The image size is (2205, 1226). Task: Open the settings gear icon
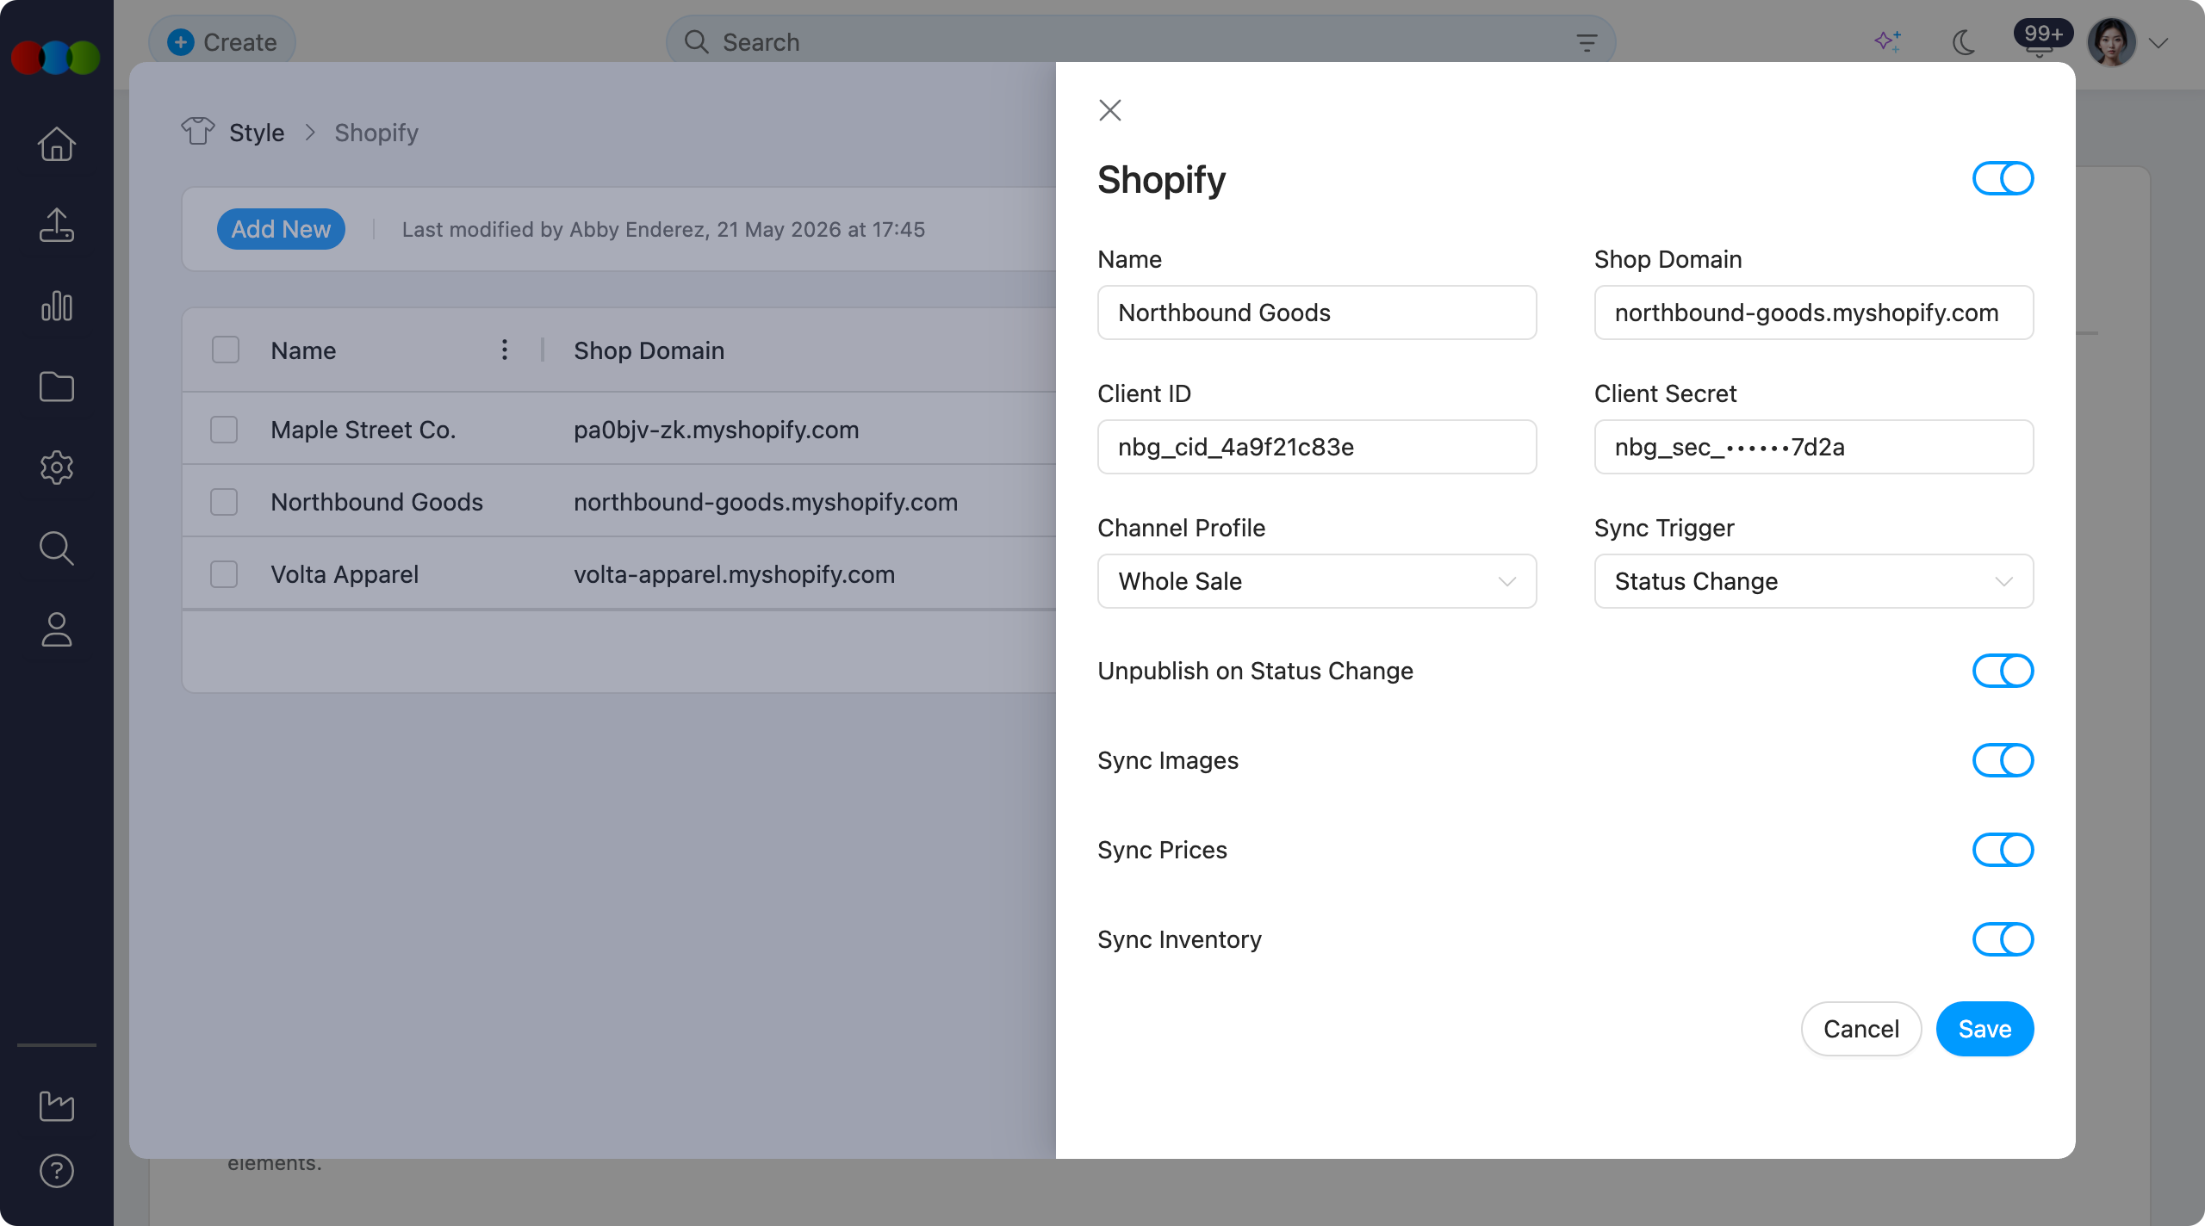pyautogui.click(x=57, y=467)
